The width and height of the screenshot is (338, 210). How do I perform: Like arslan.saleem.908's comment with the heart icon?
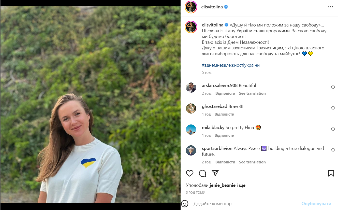[x=333, y=87]
